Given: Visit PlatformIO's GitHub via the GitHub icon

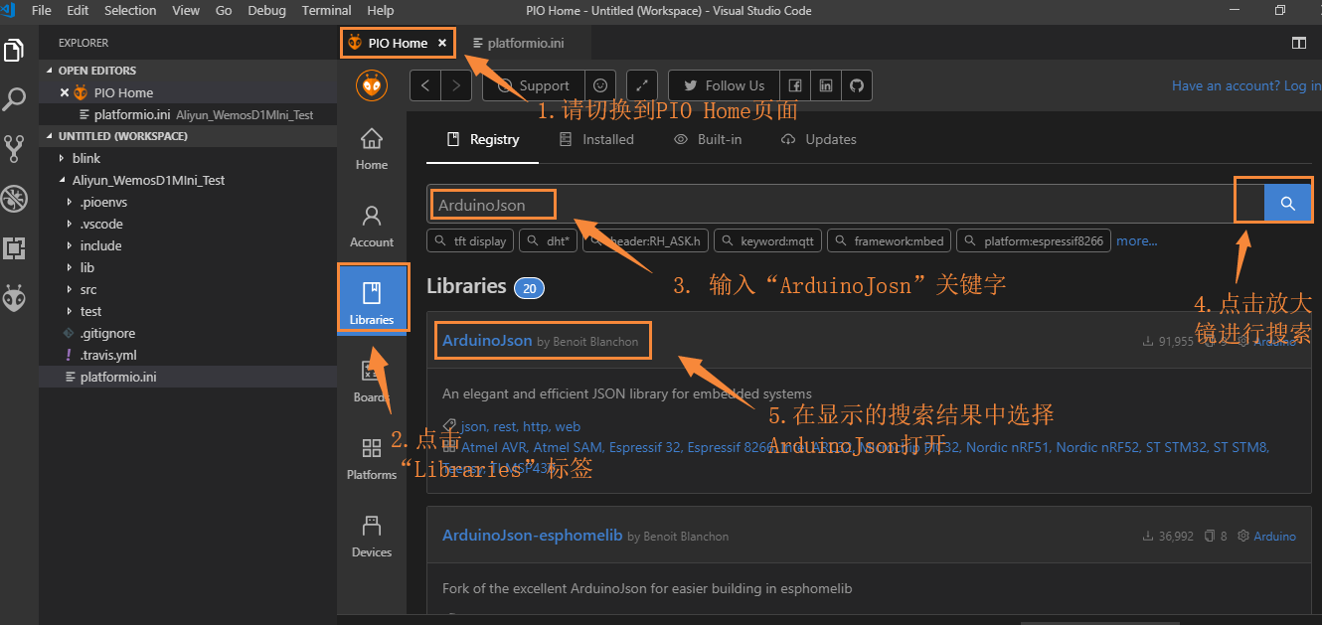Looking at the screenshot, I should (x=856, y=85).
